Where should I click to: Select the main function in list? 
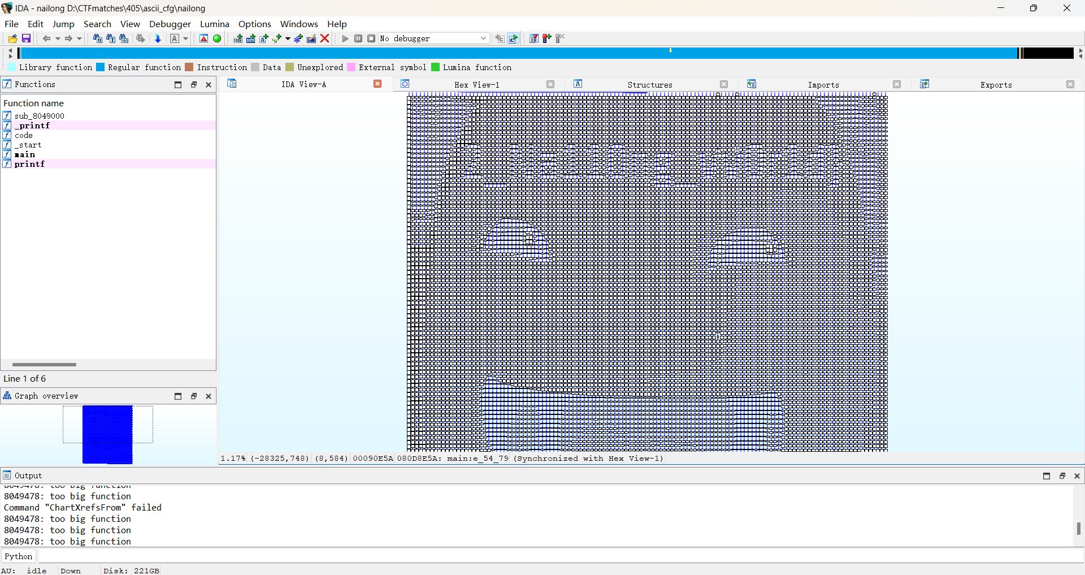[25, 154]
